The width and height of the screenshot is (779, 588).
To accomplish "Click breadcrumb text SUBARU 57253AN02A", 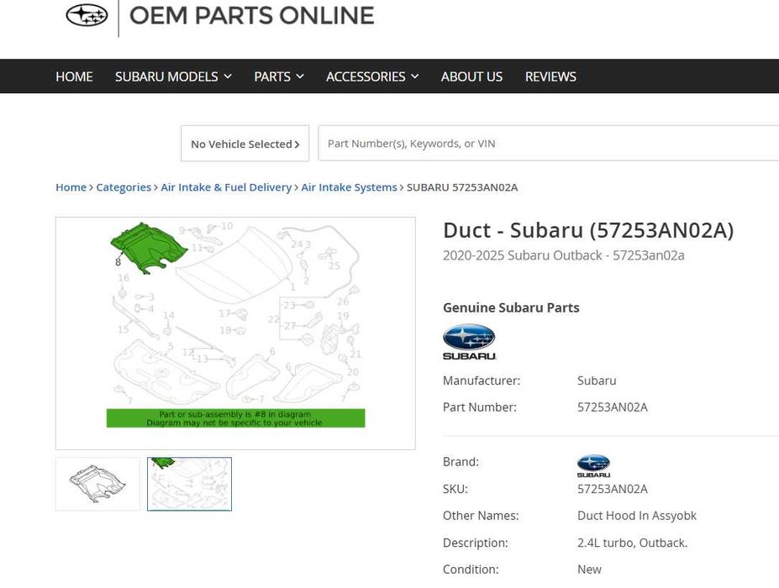I will coord(462,187).
